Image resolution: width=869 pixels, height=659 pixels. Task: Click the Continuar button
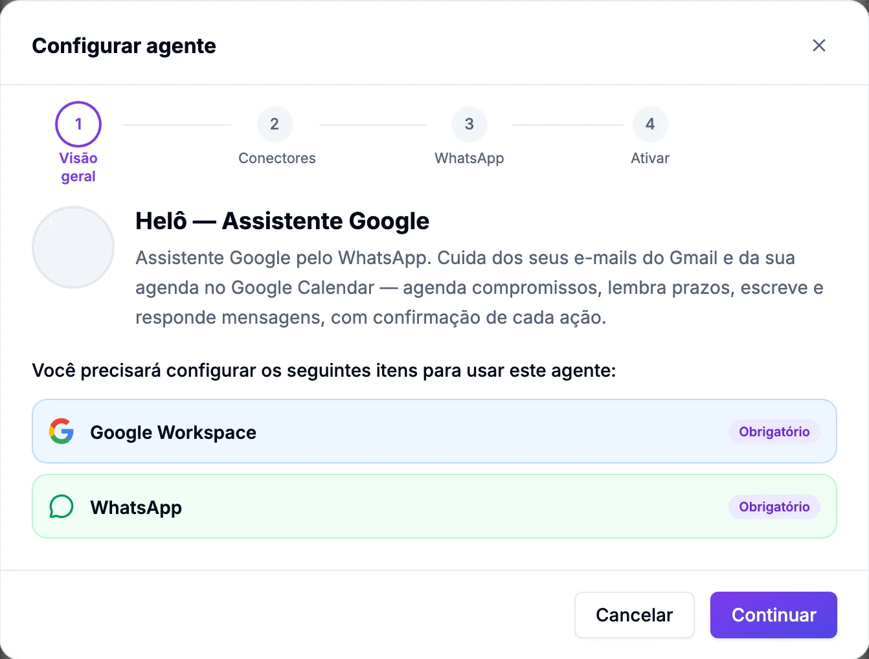tap(774, 615)
